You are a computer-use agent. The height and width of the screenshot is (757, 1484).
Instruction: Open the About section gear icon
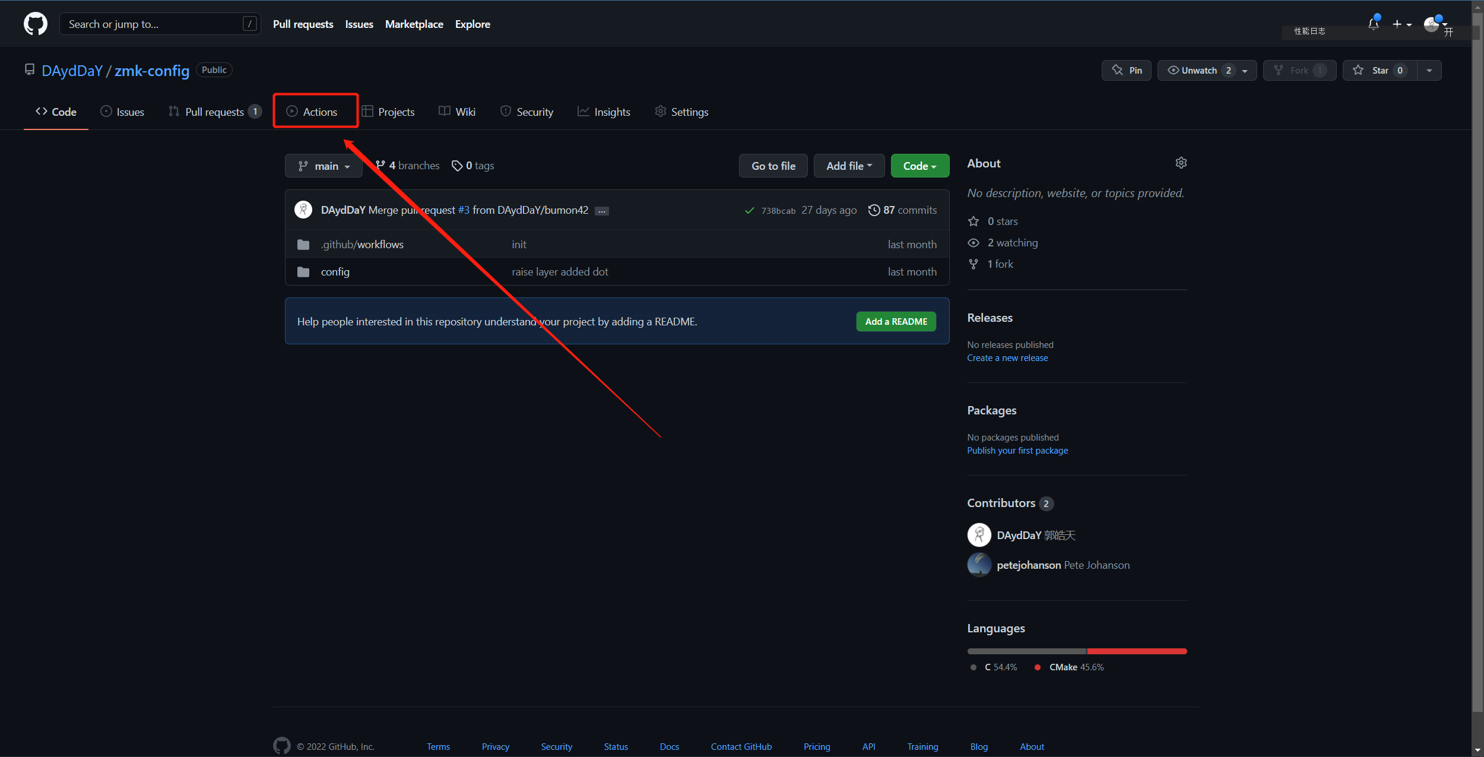pyautogui.click(x=1181, y=163)
